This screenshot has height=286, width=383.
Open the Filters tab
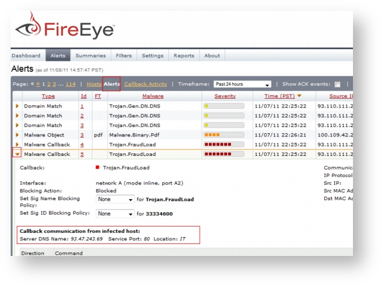[x=124, y=56]
